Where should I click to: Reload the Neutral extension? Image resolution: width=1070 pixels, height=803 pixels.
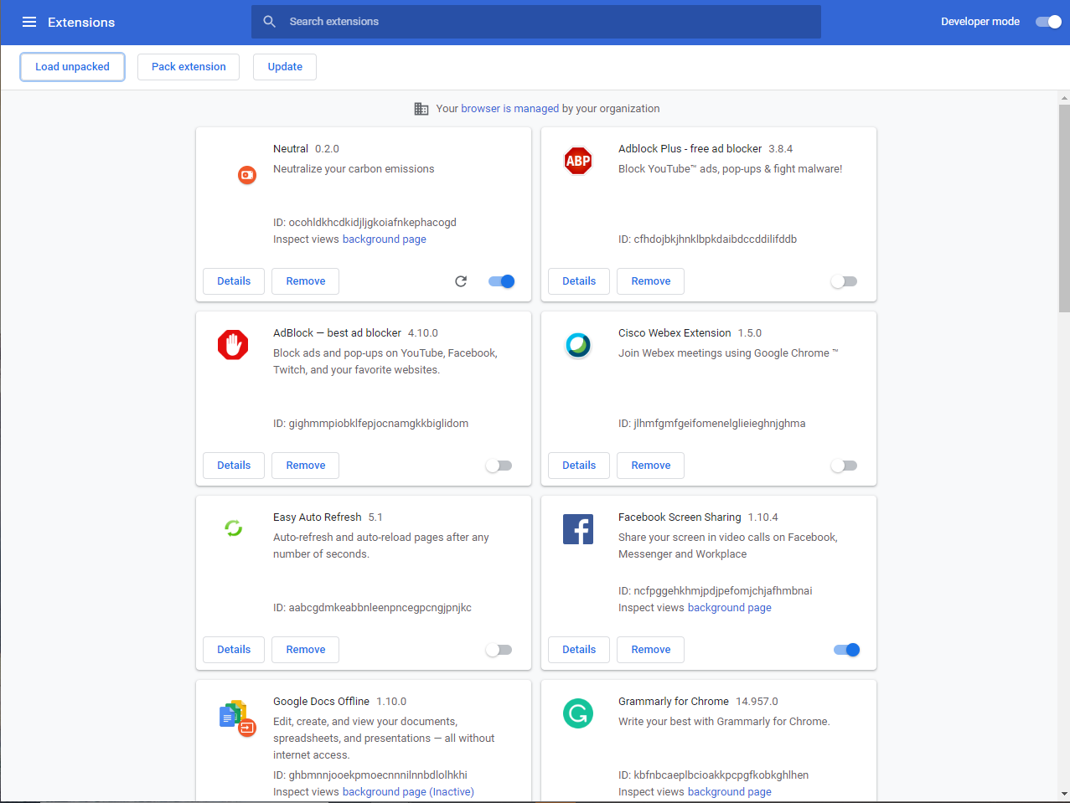[461, 281]
